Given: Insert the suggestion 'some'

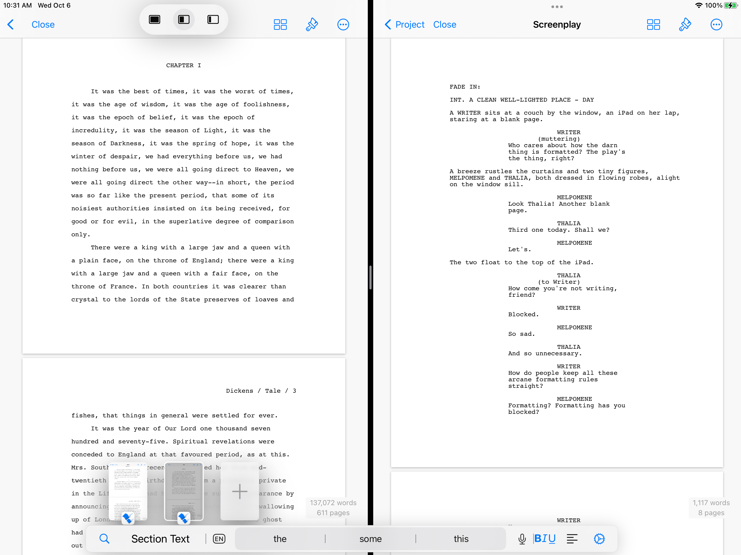Looking at the screenshot, I should [x=370, y=538].
